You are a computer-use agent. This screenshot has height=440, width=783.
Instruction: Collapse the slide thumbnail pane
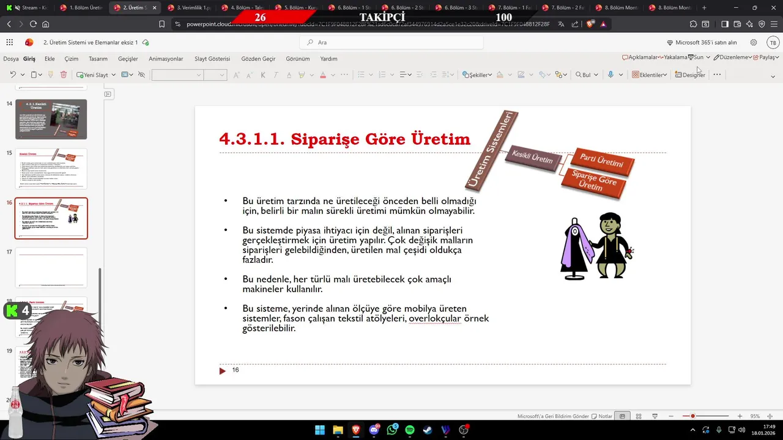click(108, 94)
